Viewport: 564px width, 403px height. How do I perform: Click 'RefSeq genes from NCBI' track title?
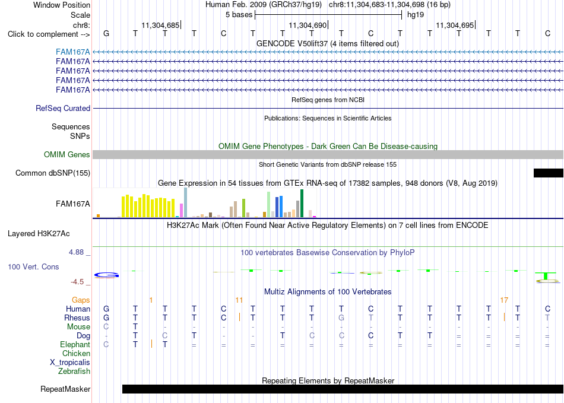point(328,100)
